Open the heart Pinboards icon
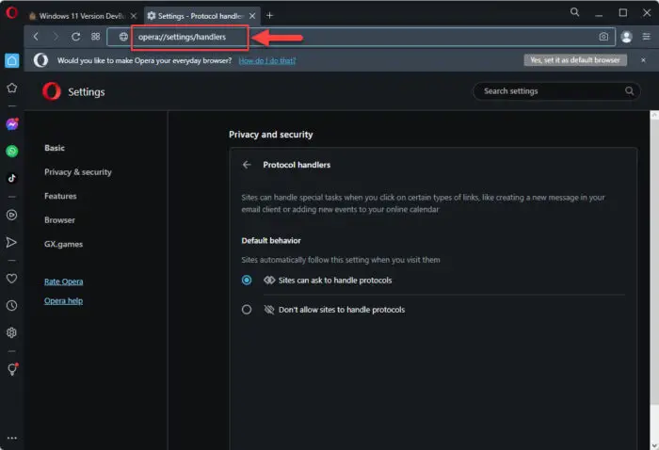 [11, 279]
